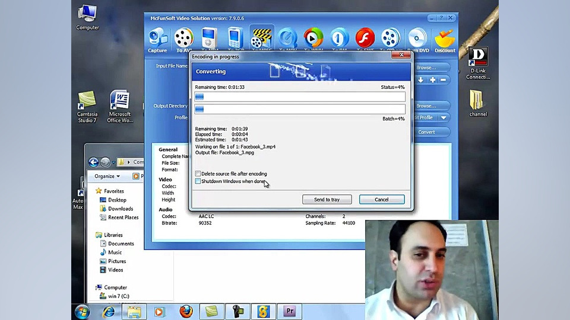Select the To RM RealPlayer icon
The width and height of the screenshot is (570, 320).
339,39
